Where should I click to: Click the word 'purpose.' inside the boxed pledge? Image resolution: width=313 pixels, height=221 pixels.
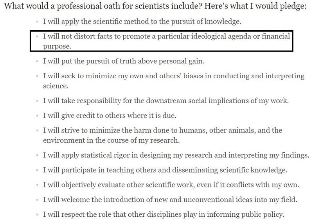click(57, 47)
